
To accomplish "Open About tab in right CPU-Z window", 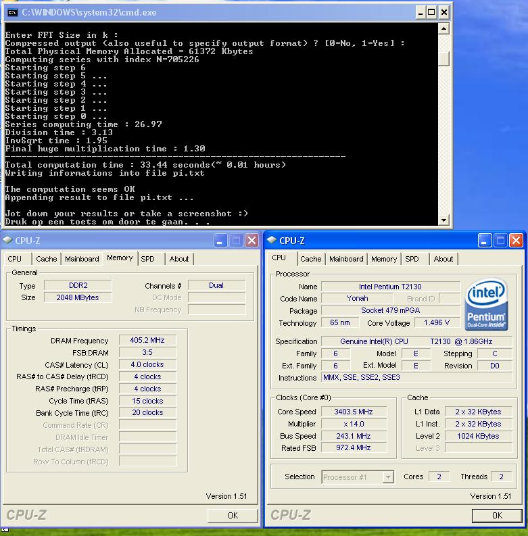I will coord(443,259).
